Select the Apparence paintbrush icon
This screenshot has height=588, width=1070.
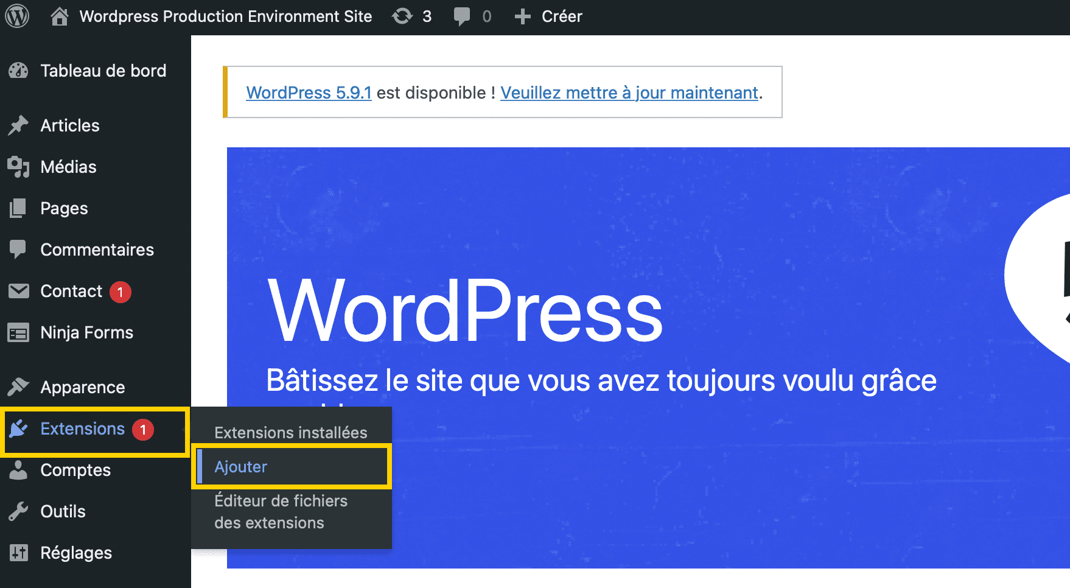point(18,387)
